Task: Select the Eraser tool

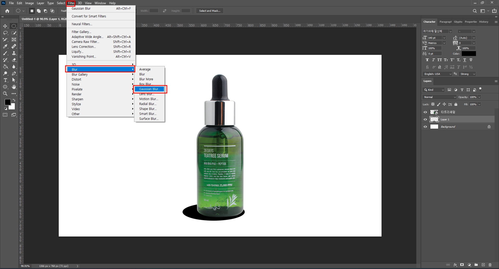Action: pyautogui.click(x=14, y=60)
